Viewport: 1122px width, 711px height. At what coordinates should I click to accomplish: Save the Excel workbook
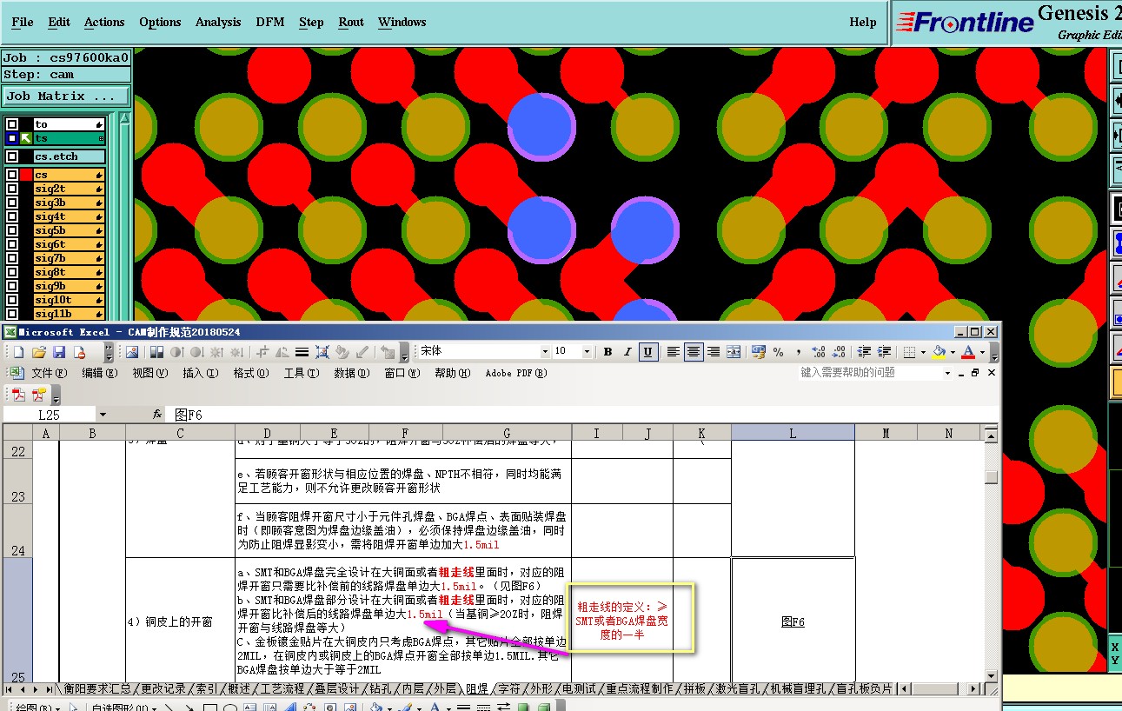click(x=59, y=352)
